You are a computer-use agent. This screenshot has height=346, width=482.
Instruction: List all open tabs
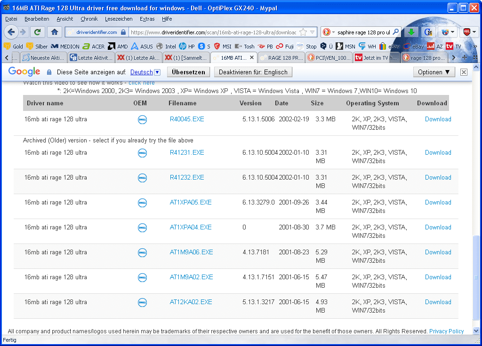(475, 57)
